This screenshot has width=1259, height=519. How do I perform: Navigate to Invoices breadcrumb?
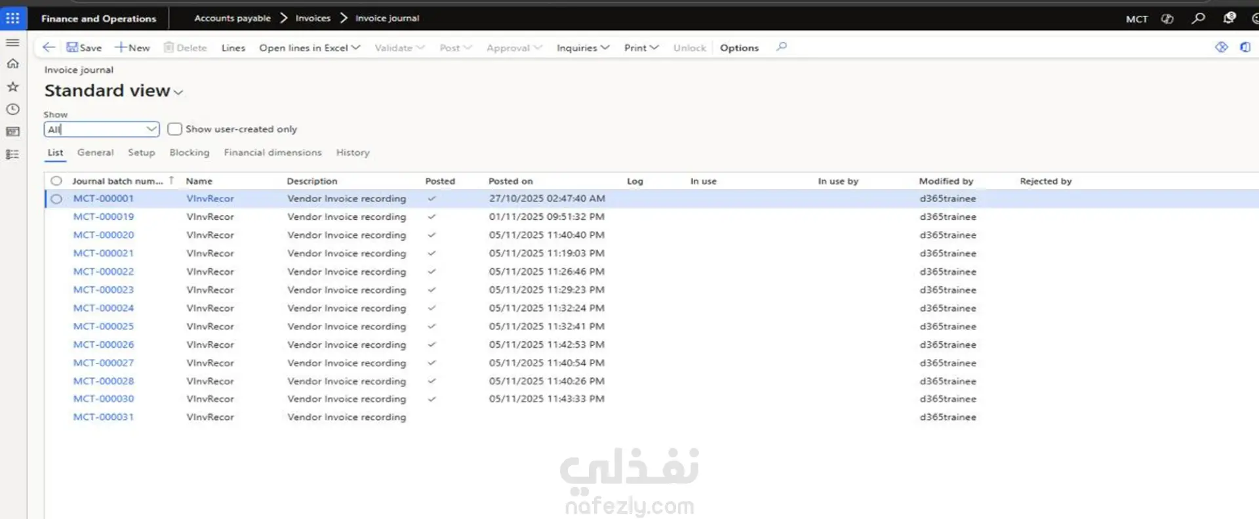click(x=313, y=18)
